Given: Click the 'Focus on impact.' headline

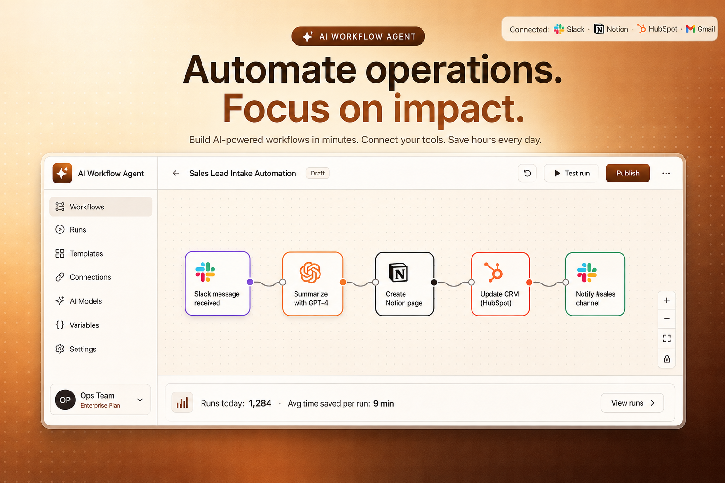Looking at the screenshot, I should (374, 109).
